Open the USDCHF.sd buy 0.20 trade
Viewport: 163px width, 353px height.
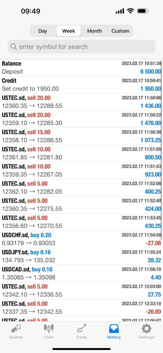(81, 239)
